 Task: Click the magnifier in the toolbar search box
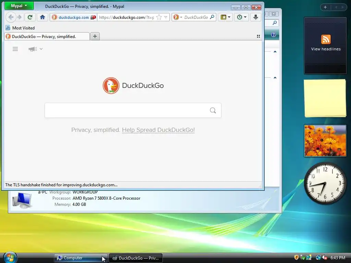point(212,17)
